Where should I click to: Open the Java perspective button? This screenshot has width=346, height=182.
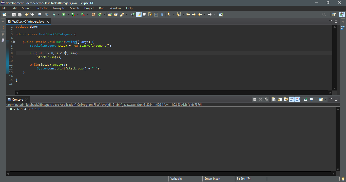342,14
